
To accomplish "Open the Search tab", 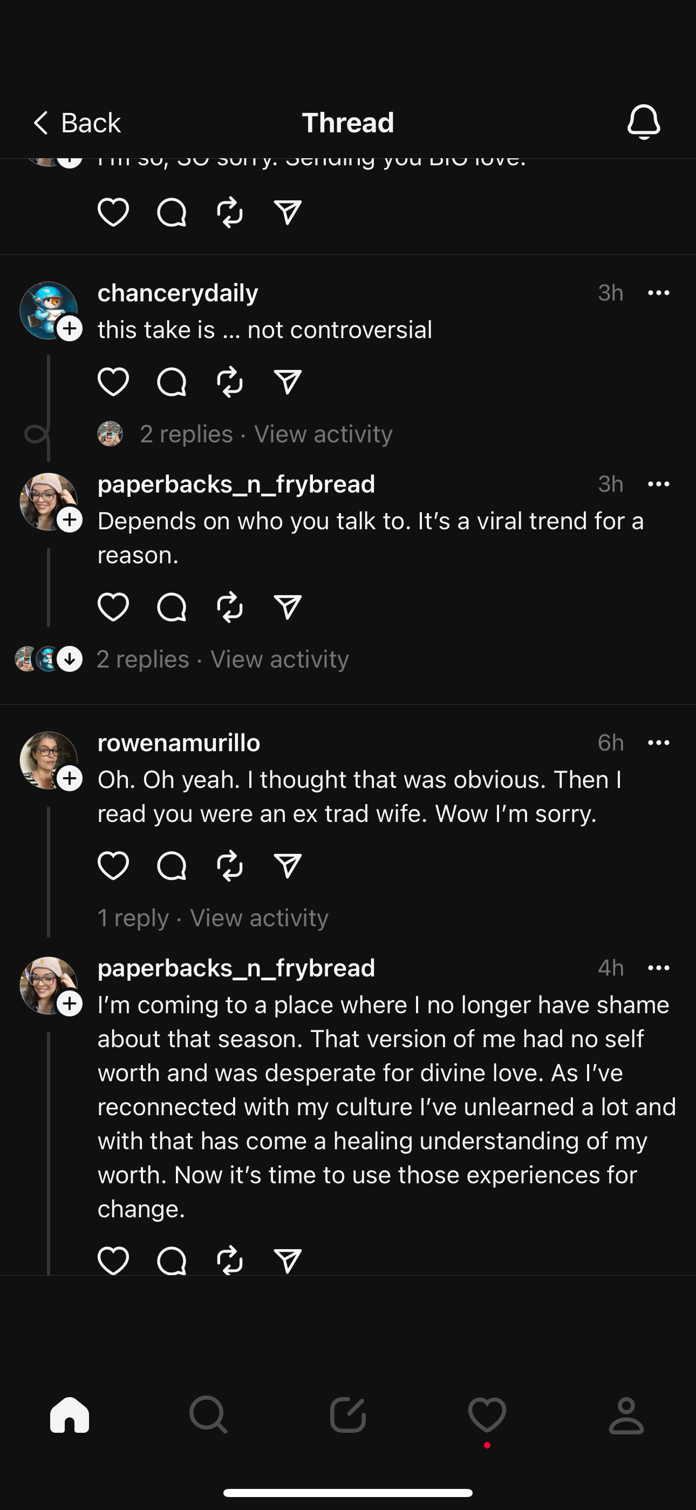I will point(208,1415).
